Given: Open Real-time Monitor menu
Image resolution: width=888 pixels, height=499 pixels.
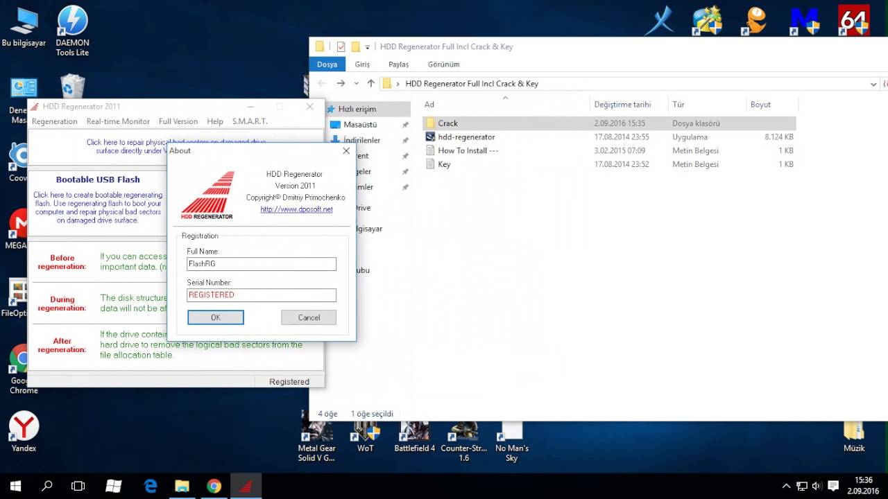Looking at the screenshot, I should click(x=118, y=121).
